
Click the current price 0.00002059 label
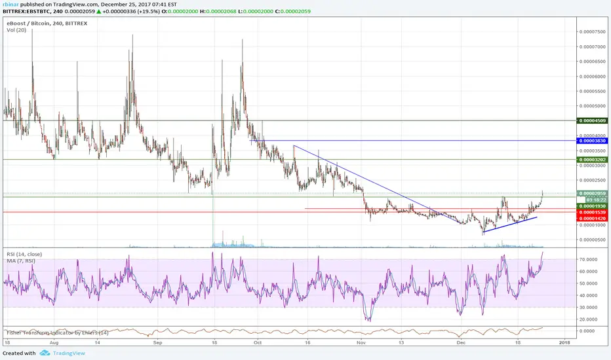[x=592, y=194]
